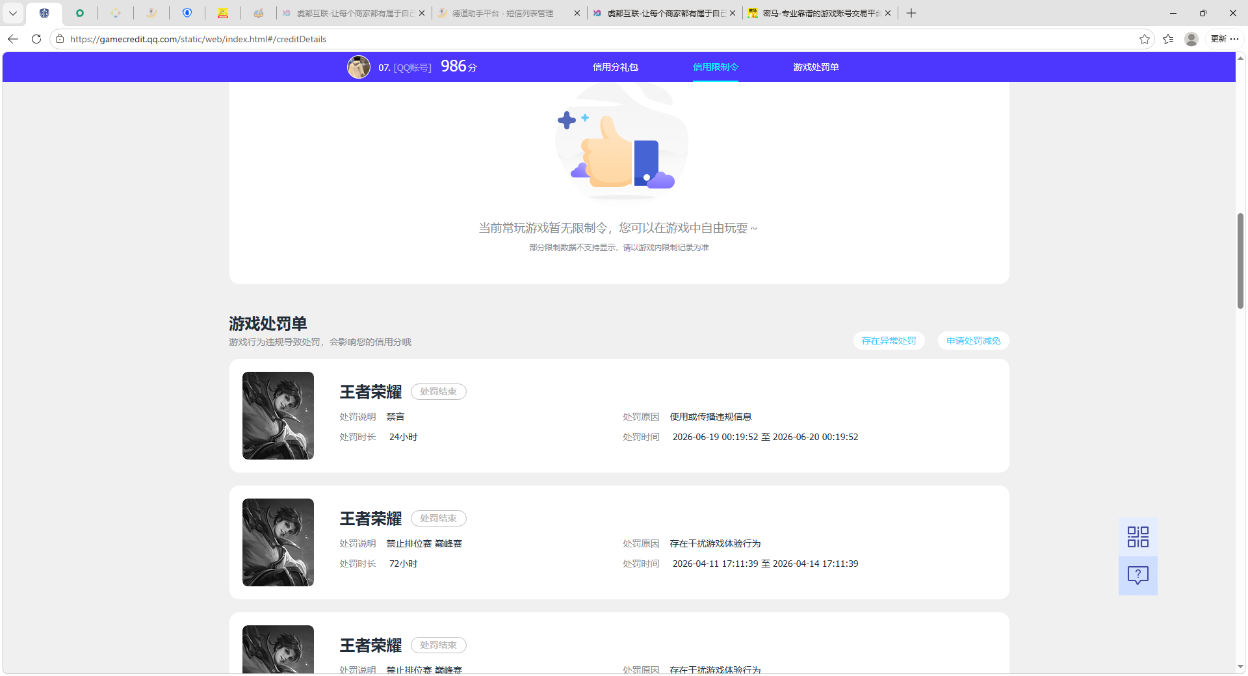Image resolution: width=1248 pixels, height=676 pixels.
Task: Click hero thumbnail of 禁言 penalty card
Action: pos(278,415)
